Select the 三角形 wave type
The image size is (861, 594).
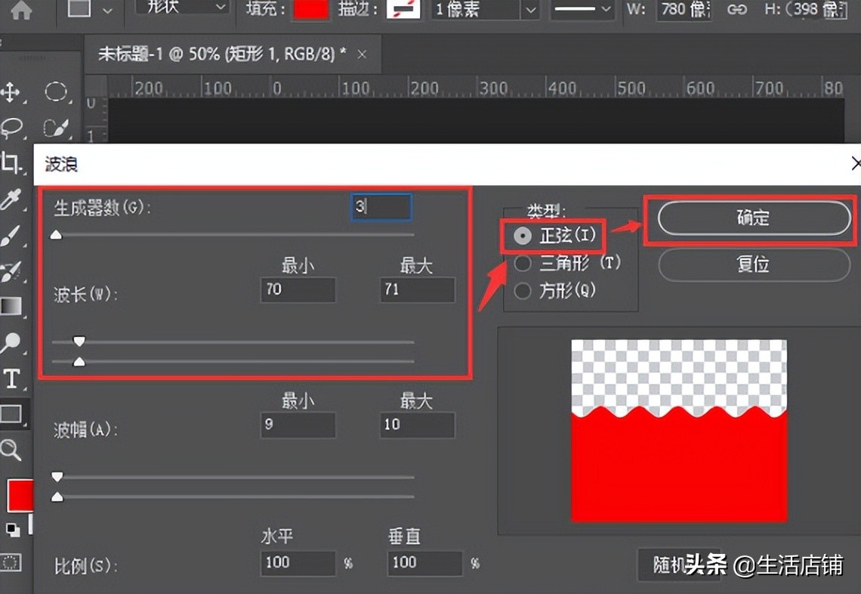coord(522,264)
